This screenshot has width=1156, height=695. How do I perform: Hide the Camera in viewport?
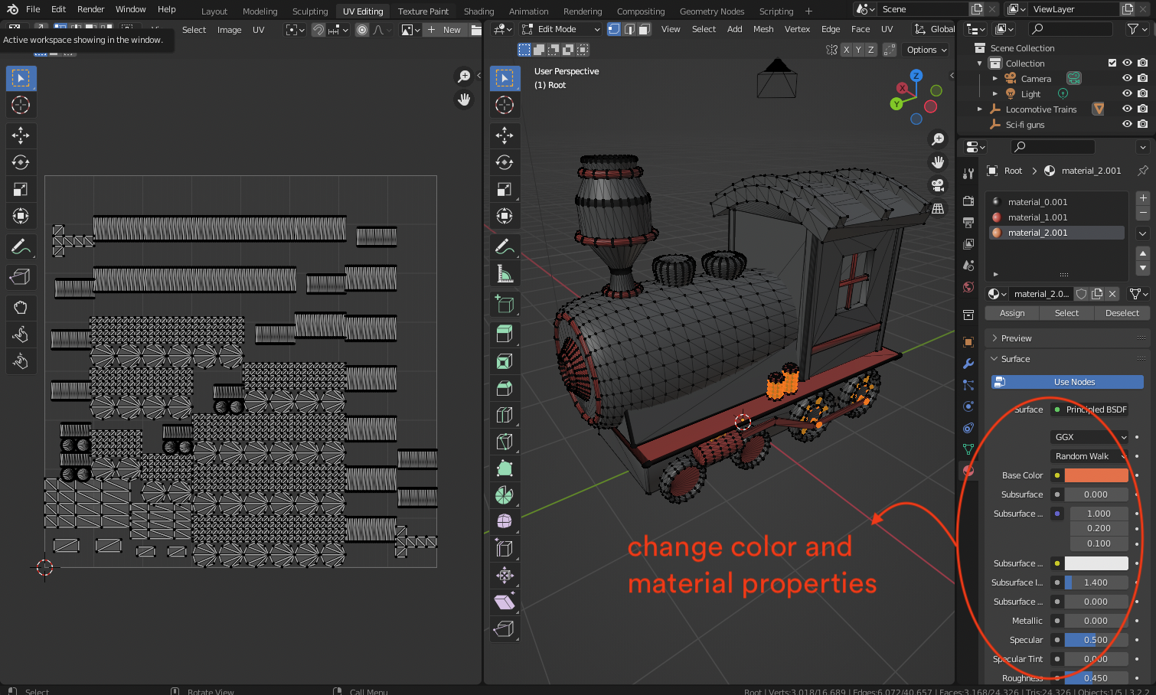pyautogui.click(x=1127, y=78)
